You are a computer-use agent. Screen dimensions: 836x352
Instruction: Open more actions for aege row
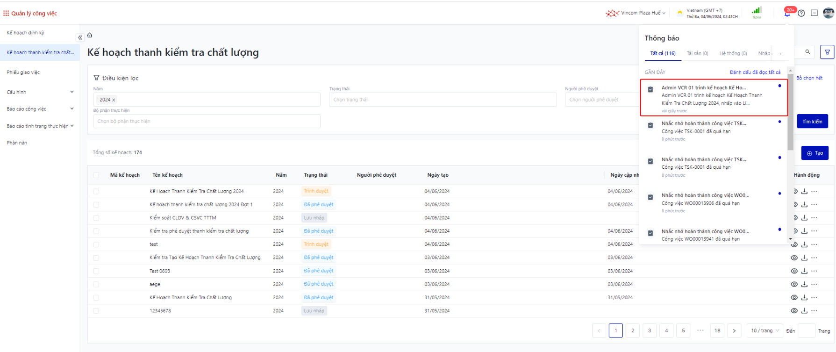[x=814, y=284]
